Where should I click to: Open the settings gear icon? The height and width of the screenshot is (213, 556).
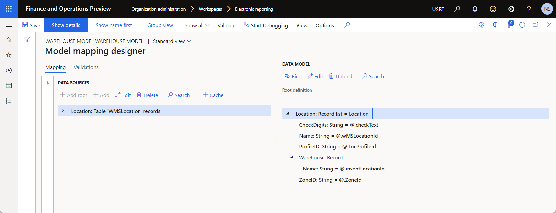point(511,9)
